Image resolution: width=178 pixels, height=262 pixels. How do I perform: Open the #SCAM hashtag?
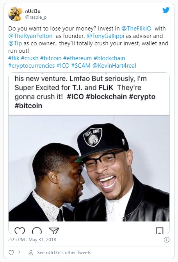coord(81,66)
